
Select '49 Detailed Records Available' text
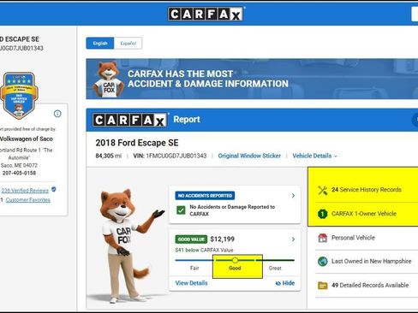pyautogui.click(x=370, y=285)
